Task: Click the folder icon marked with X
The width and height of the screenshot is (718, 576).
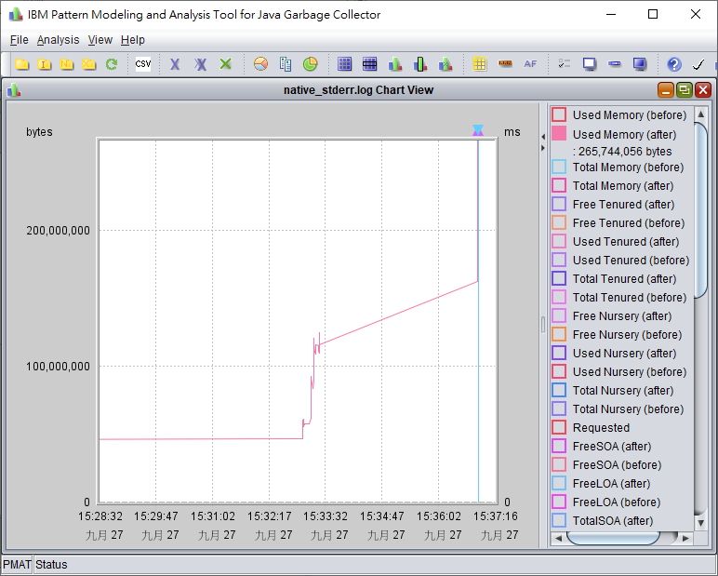Action: [89, 64]
